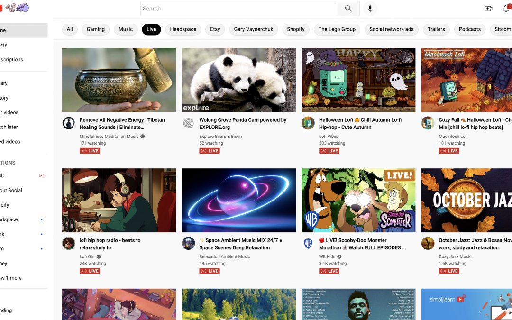
Task: Play the Scooby-Doo Monster Marathon thumbnail
Action: 358,200
